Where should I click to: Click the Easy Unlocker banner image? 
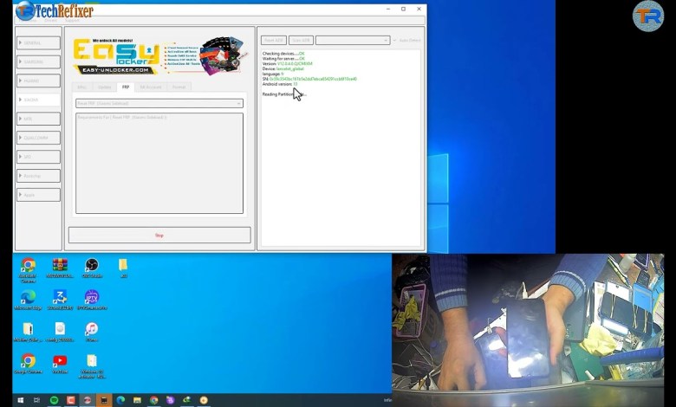(x=159, y=56)
